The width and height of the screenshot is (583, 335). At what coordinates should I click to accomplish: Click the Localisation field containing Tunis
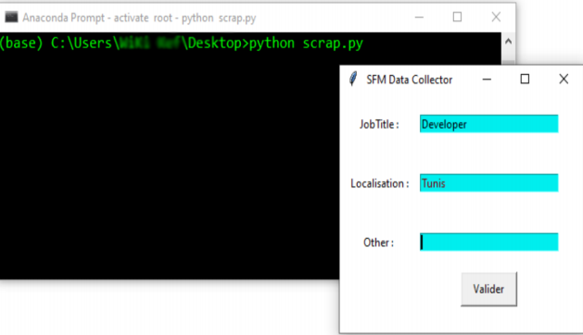489,182
